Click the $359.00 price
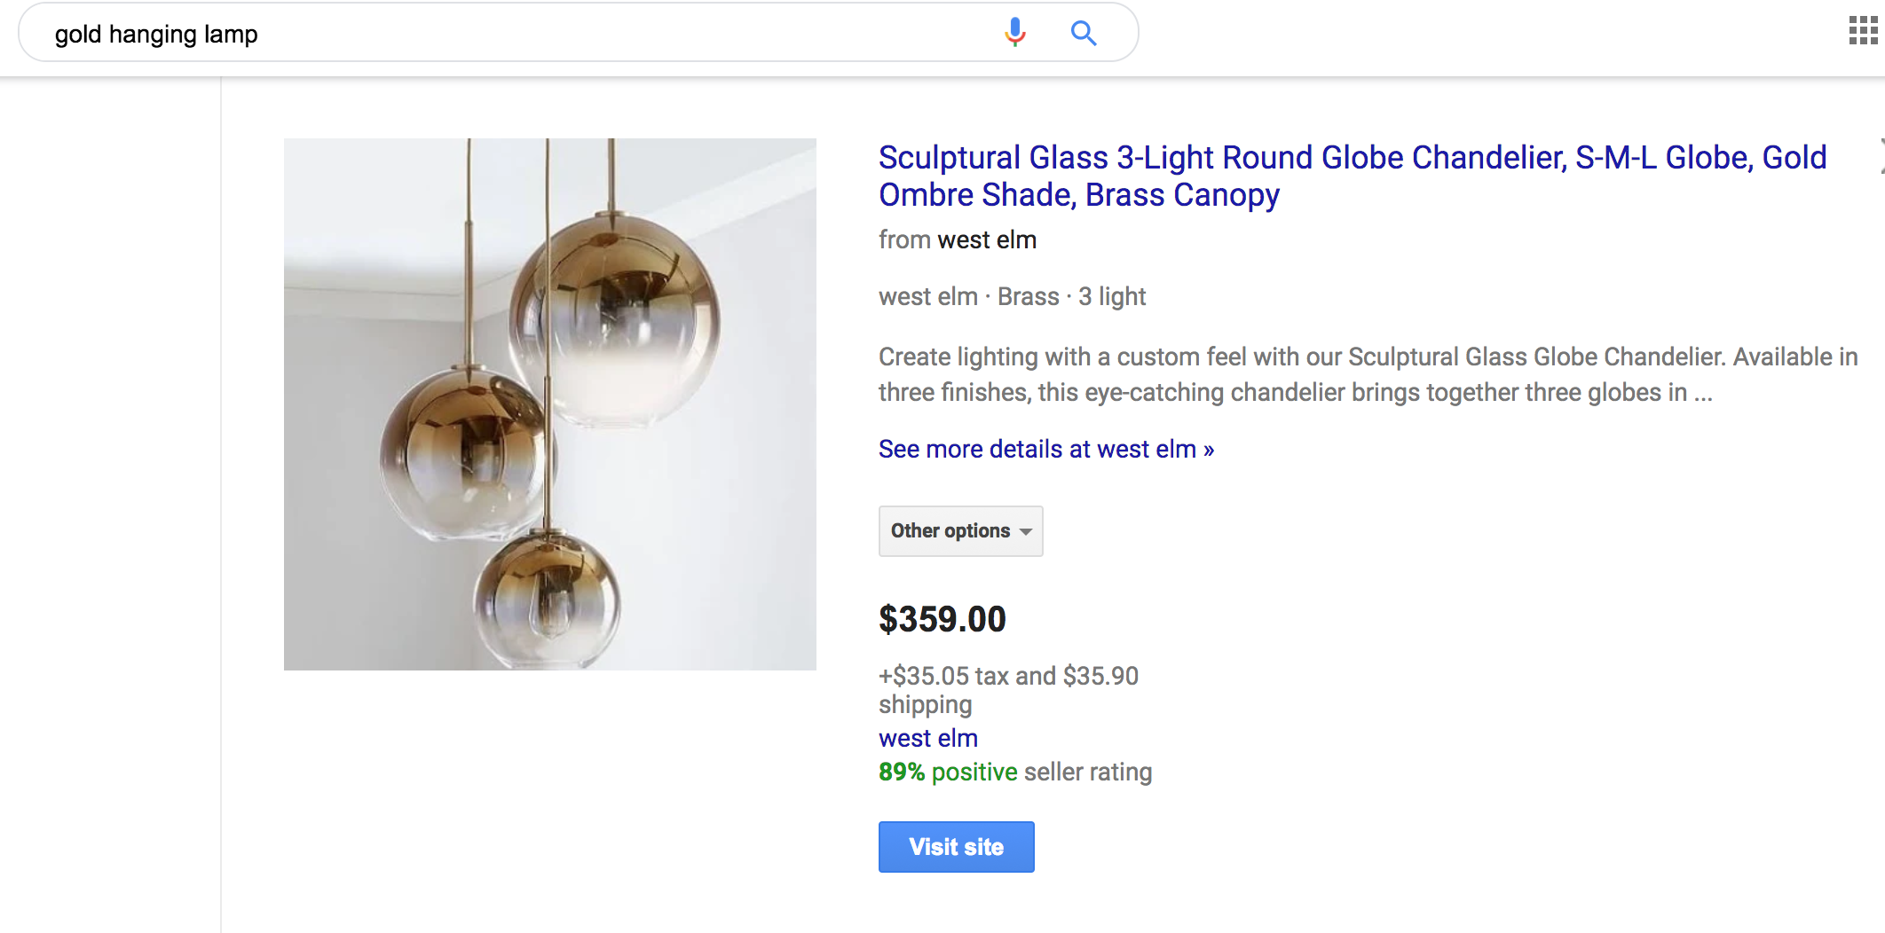The image size is (1885, 933). [942, 619]
